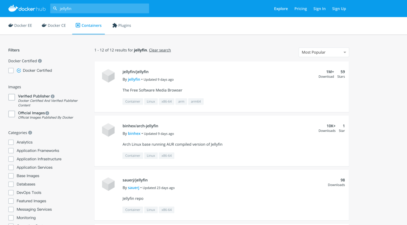407x225 pixels.
Task: Click the Categories info icon
Action: pyautogui.click(x=30, y=133)
